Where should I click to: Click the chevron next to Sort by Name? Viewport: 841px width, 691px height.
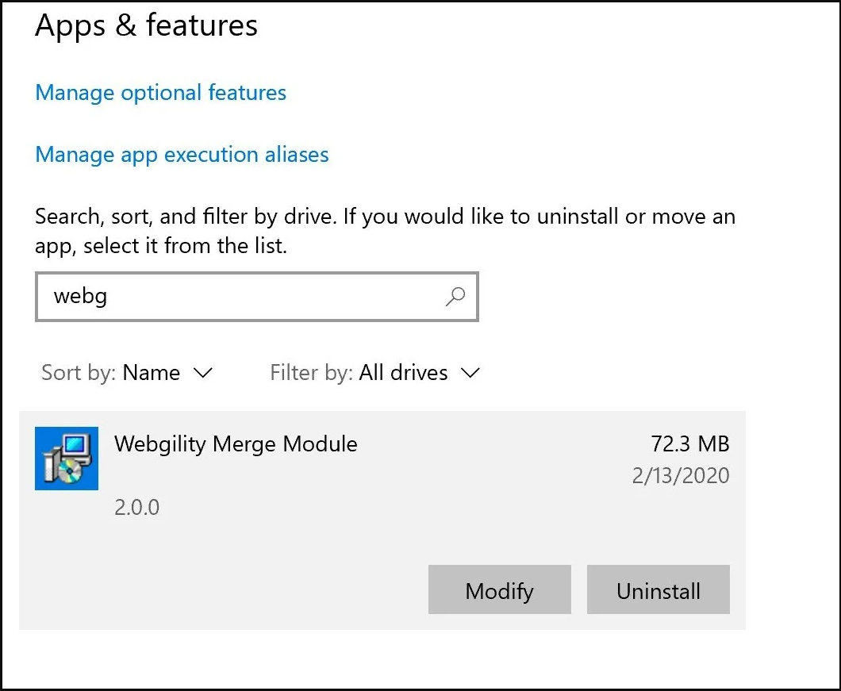[203, 373]
